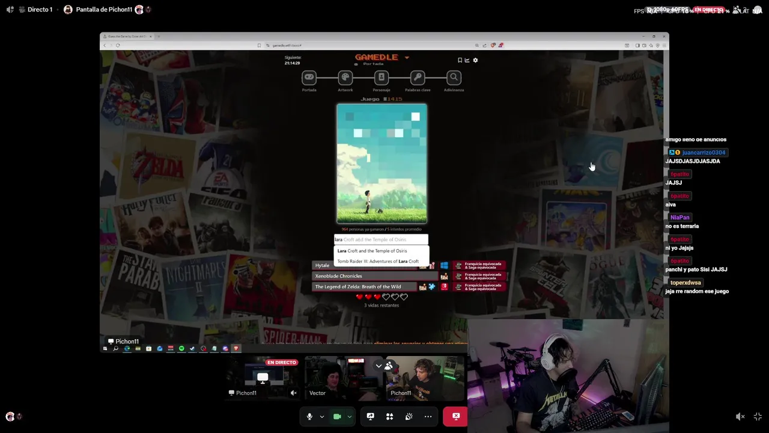Click the browser address bar
769x433 pixels.
point(366,45)
